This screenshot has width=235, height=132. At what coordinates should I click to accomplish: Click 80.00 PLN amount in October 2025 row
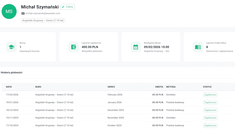158,126
